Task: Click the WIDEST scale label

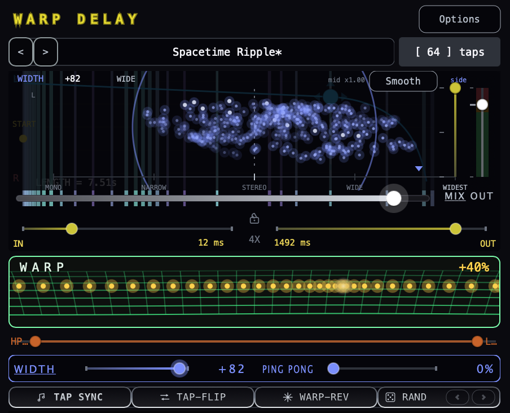Action: [455, 188]
